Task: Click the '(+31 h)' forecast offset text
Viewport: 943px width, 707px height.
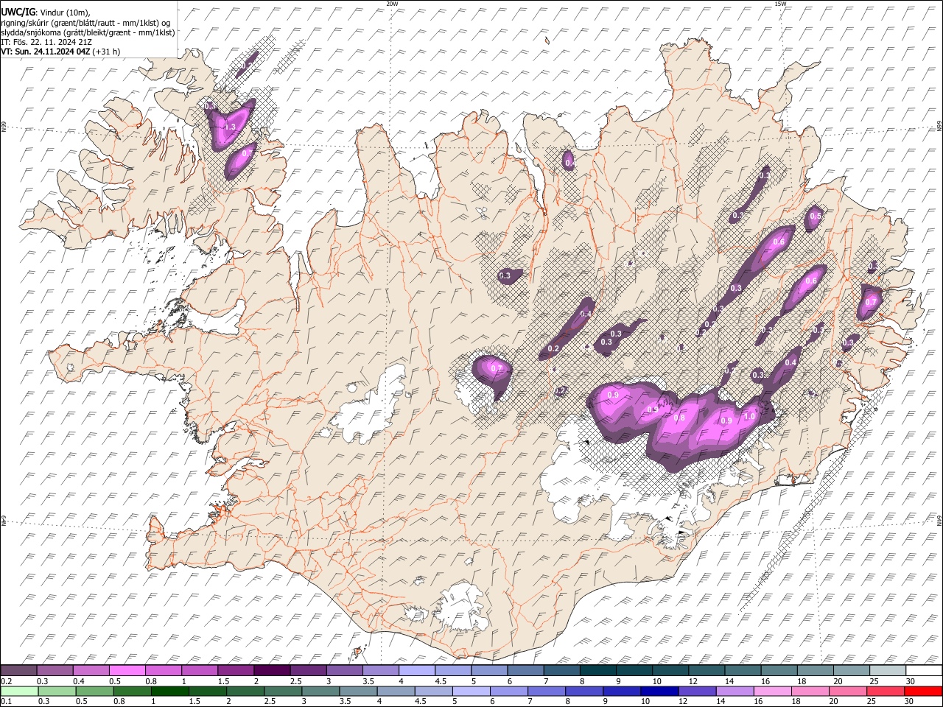Action: [x=107, y=52]
